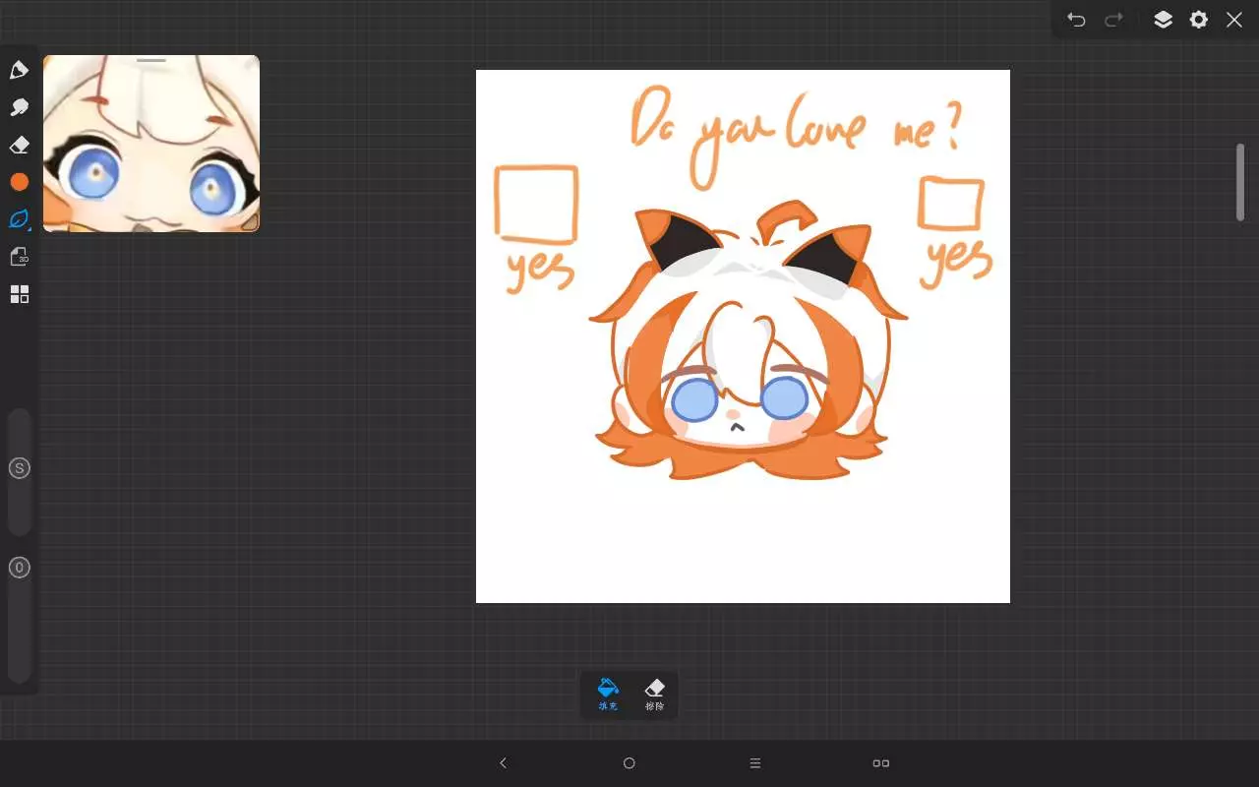
Task: Click inside the right 'yes' square drawing
Action: tap(950, 204)
